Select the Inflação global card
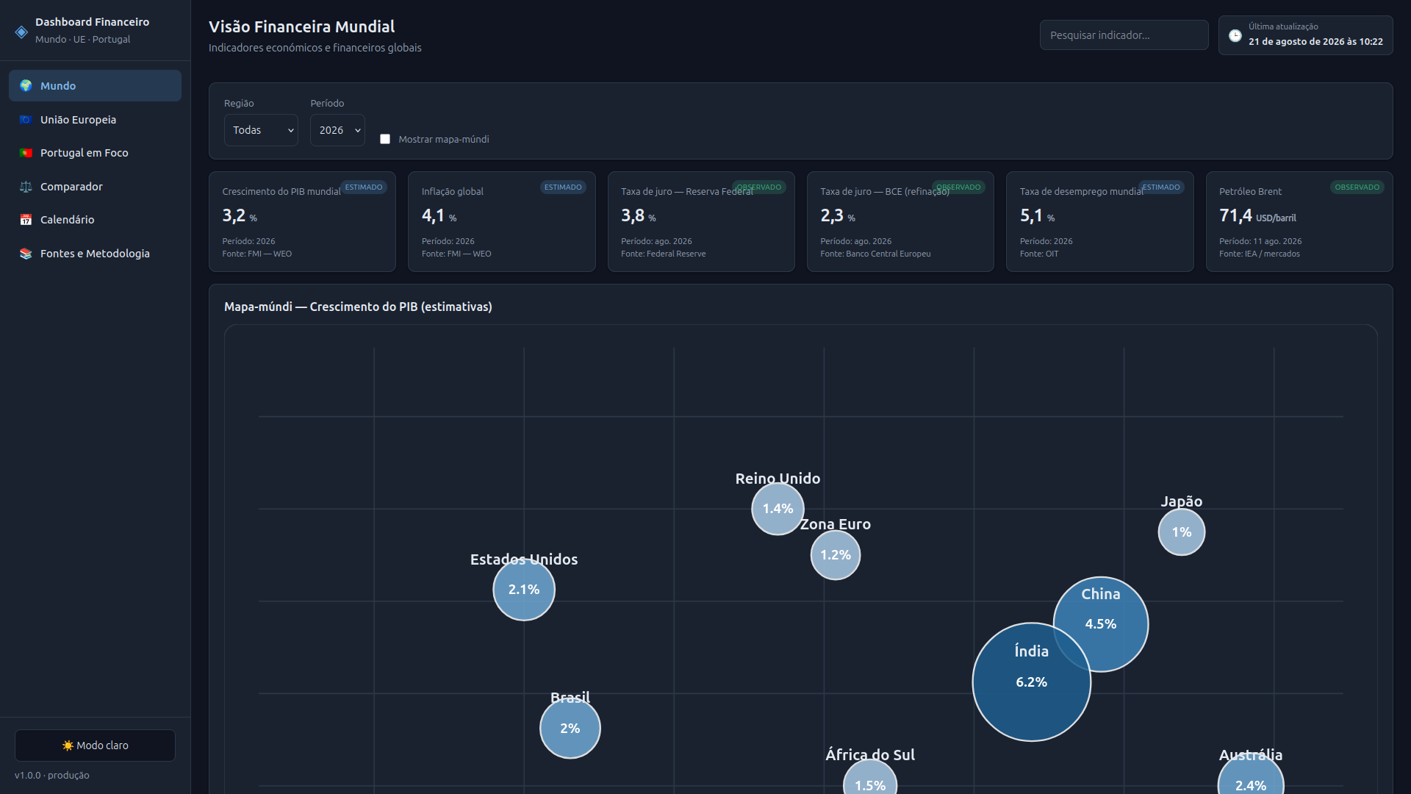Image resolution: width=1411 pixels, height=794 pixels. click(x=502, y=221)
